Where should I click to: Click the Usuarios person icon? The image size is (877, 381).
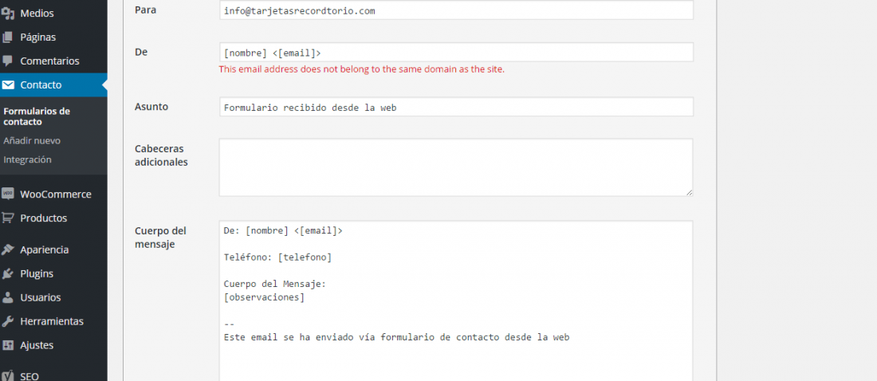[8, 297]
